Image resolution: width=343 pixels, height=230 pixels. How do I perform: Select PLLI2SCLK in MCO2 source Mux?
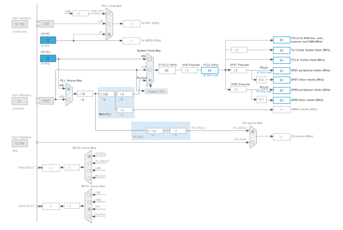tap(89, 164)
